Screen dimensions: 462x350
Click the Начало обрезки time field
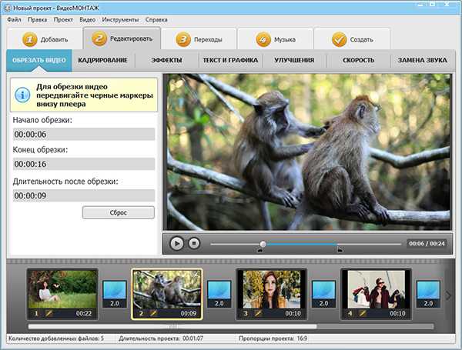(84, 135)
